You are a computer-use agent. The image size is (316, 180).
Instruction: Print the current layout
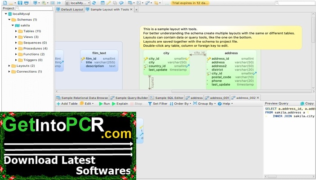[x=26, y=3]
